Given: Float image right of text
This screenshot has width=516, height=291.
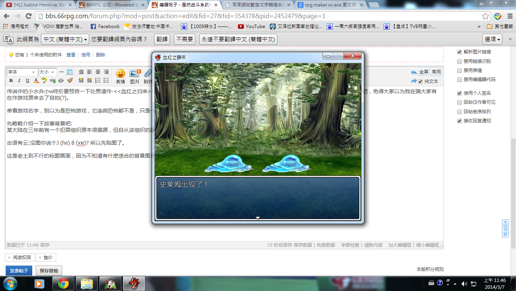Looking at the screenshot, I should [90, 80].
